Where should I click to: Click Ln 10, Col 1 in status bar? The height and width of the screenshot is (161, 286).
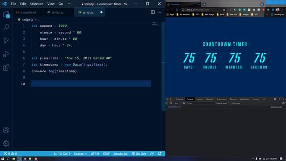click(x=62, y=154)
